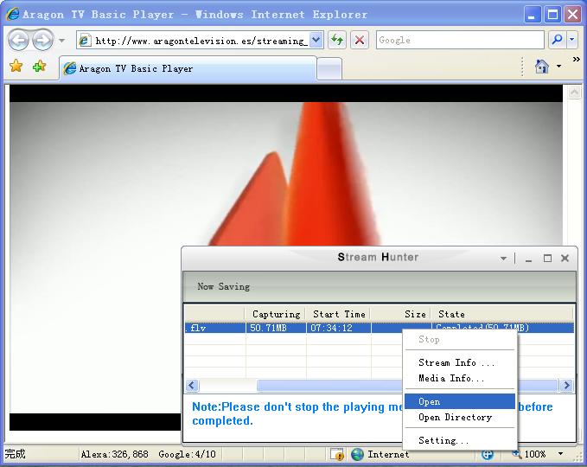Click the 07:34:12 start time cell
The image size is (587, 467).
pyautogui.click(x=339, y=328)
